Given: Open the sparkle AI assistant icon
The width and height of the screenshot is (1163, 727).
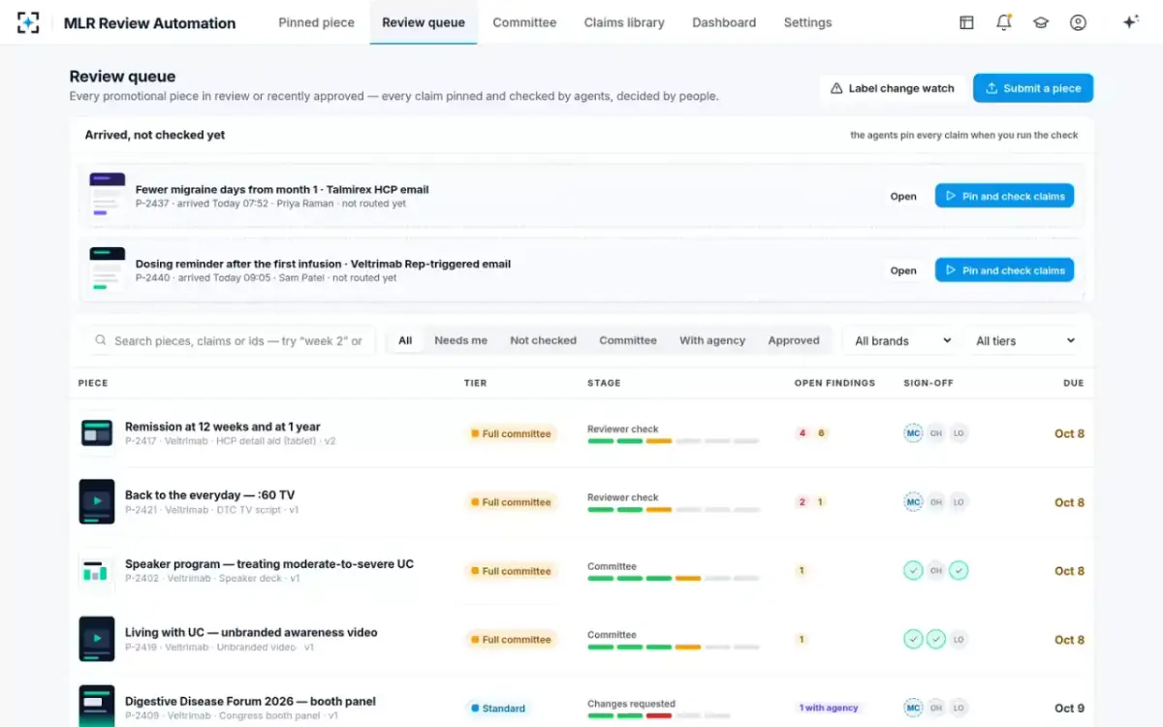Looking at the screenshot, I should pos(1130,22).
